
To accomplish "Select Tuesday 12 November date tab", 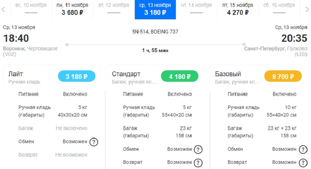I will pos(113,9).
